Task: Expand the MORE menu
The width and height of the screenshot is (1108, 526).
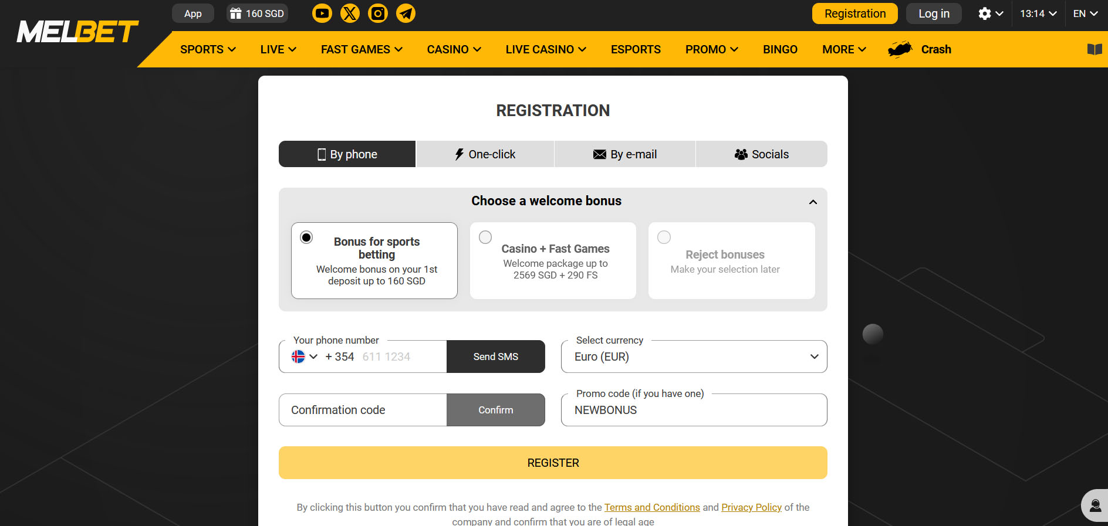Action: (844, 49)
